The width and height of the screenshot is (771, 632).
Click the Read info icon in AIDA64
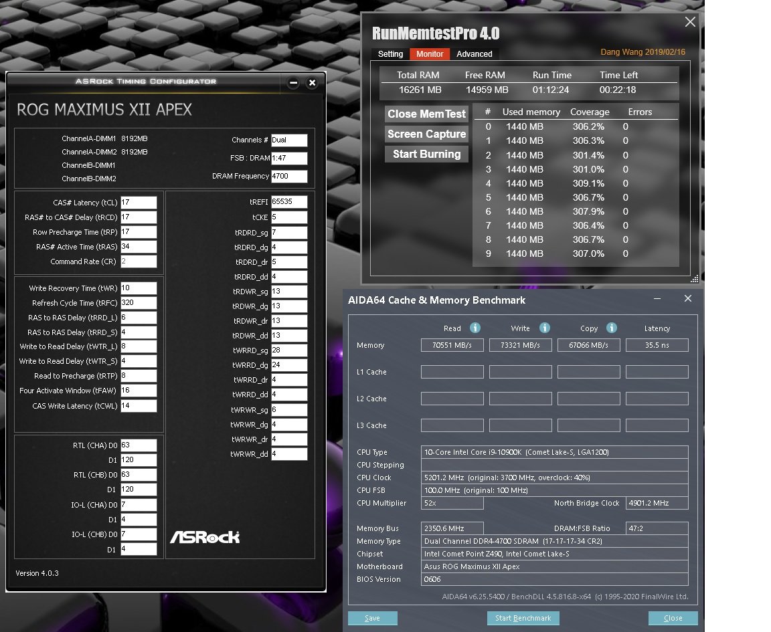[475, 328]
